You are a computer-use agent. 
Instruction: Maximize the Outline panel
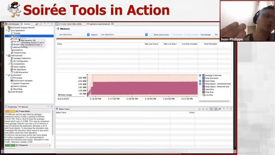tap(52, 24)
